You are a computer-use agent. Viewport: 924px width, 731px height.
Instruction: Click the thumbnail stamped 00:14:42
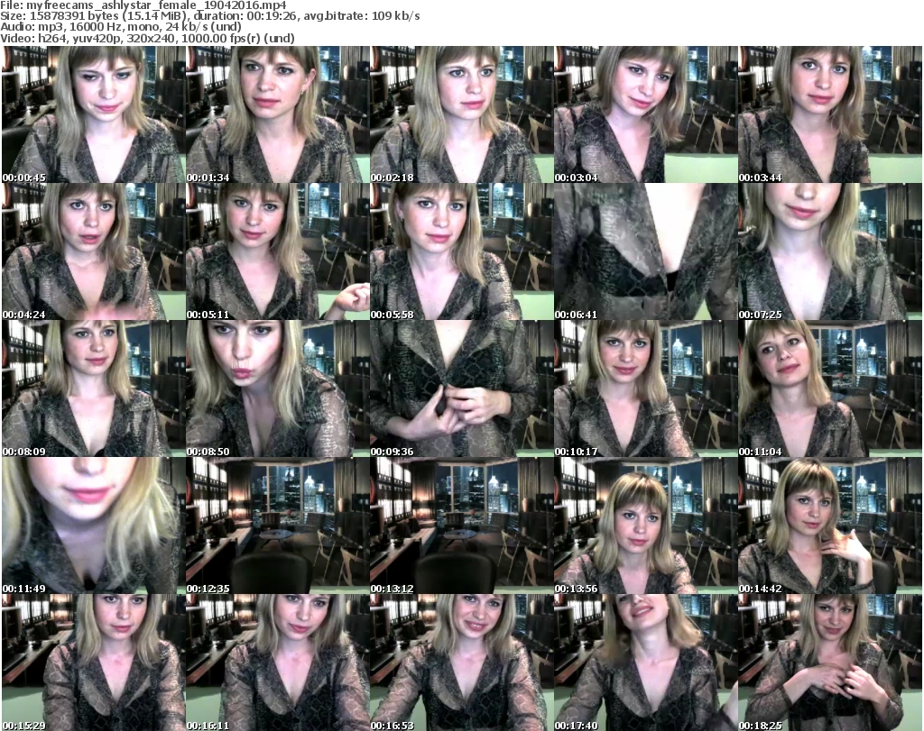coord(830,525)
